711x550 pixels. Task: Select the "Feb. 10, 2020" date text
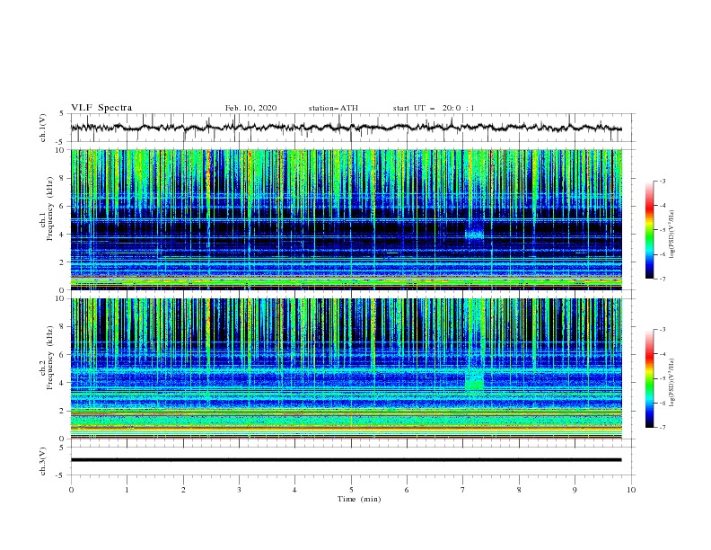coord(250,108)
